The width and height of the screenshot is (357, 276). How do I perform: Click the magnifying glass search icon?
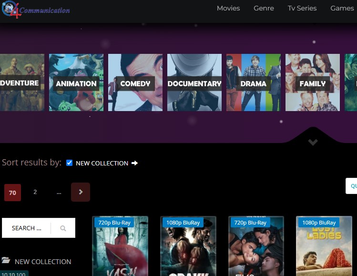63,228
